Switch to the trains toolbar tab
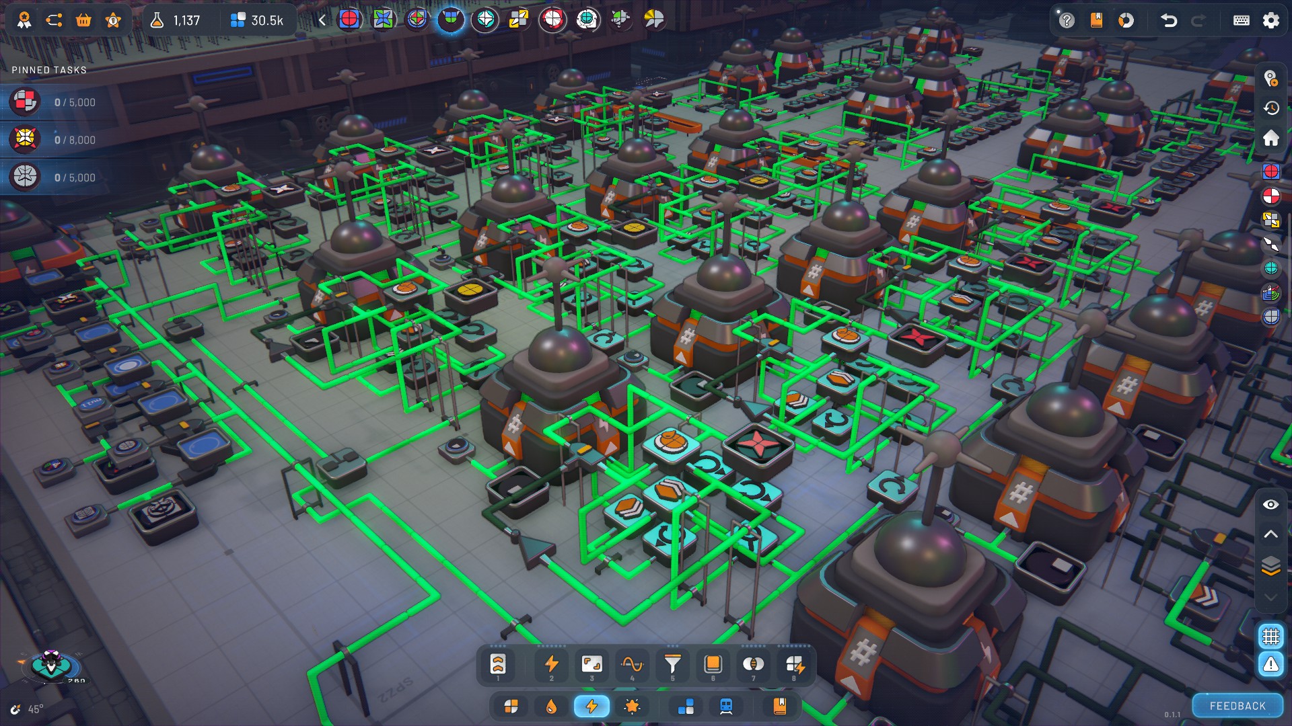This screenshot has height=726, width=1292. pyautogui.click(x=726, y=707)
